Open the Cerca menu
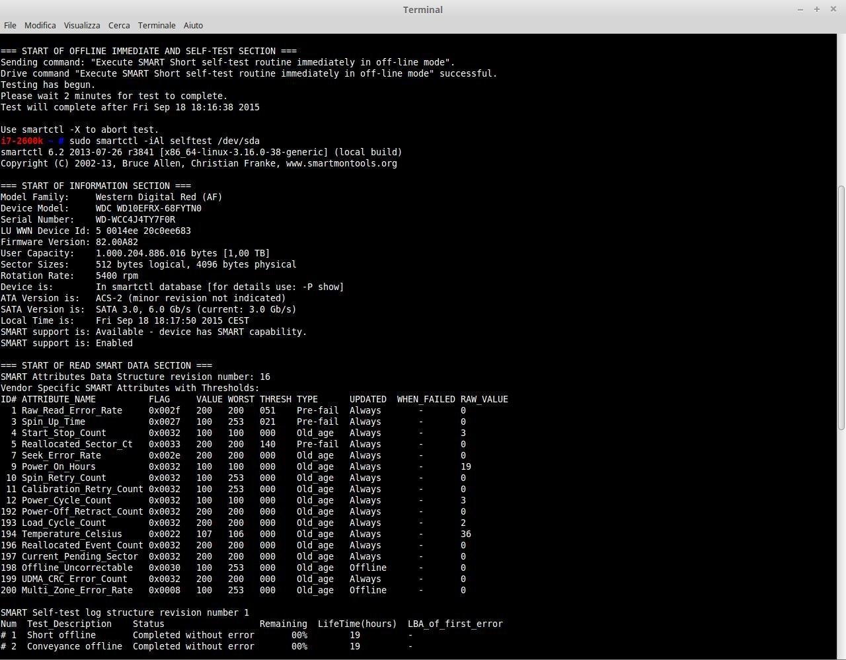This screenshot has height=660, width=846. point(119,25)
